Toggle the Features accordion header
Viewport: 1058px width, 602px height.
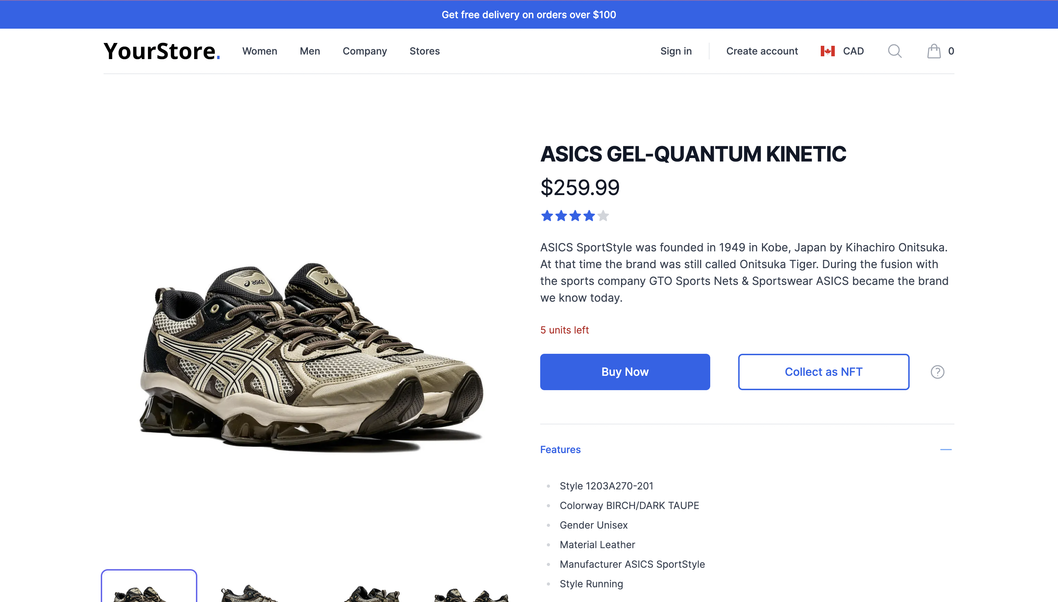click(x=560, y=450)
